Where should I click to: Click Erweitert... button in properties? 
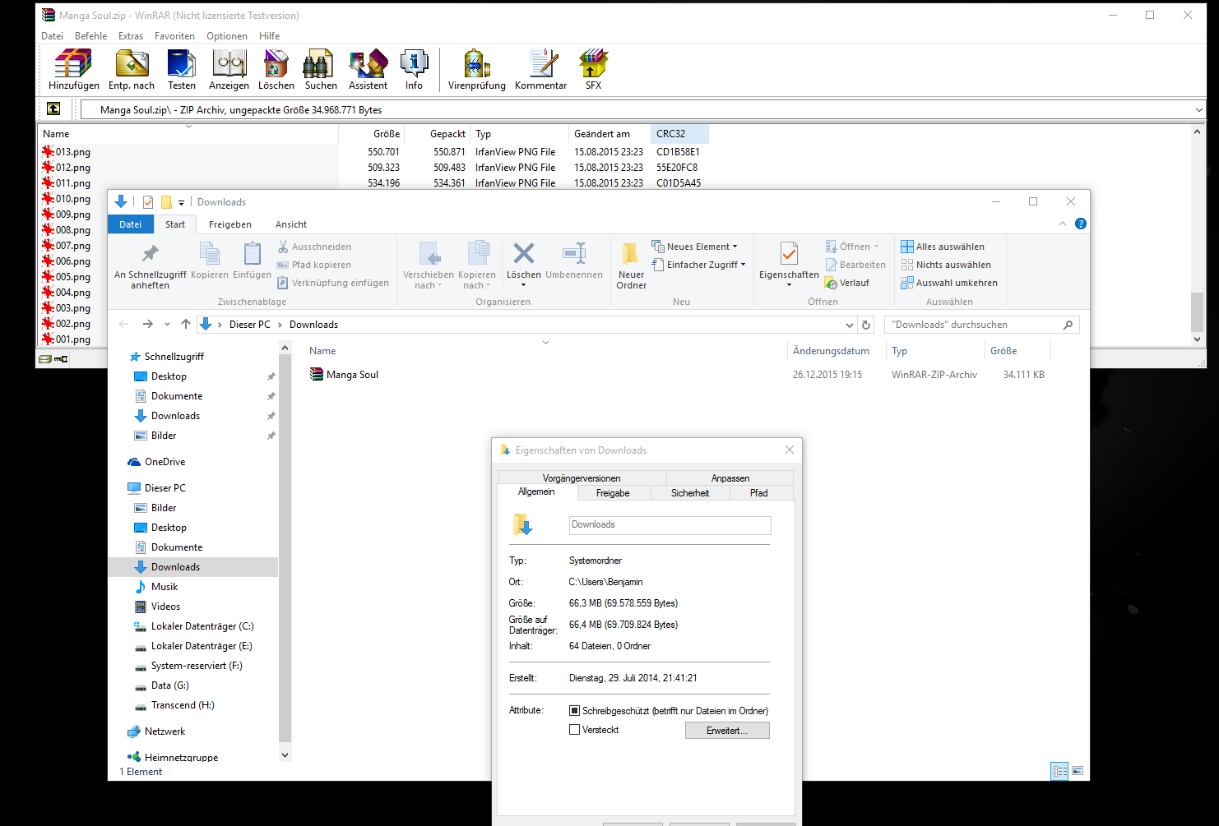tap(727, 731)
